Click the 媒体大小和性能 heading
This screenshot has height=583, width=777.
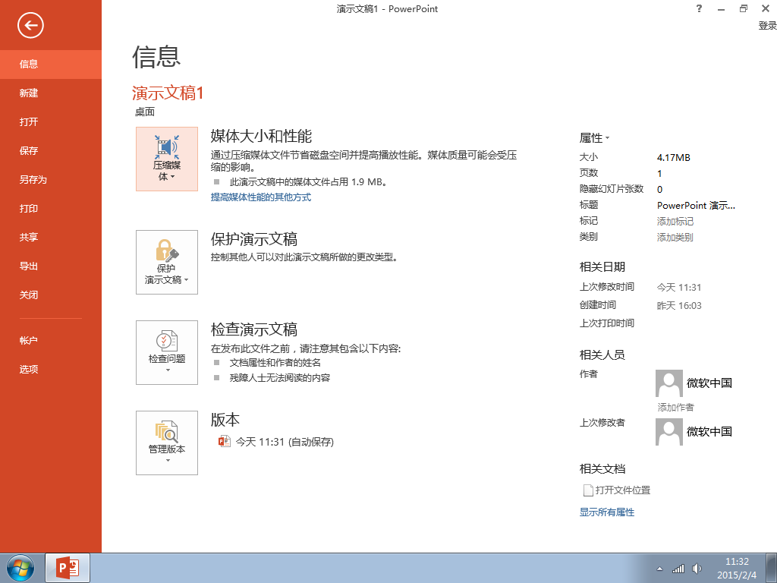coord(261,136)
